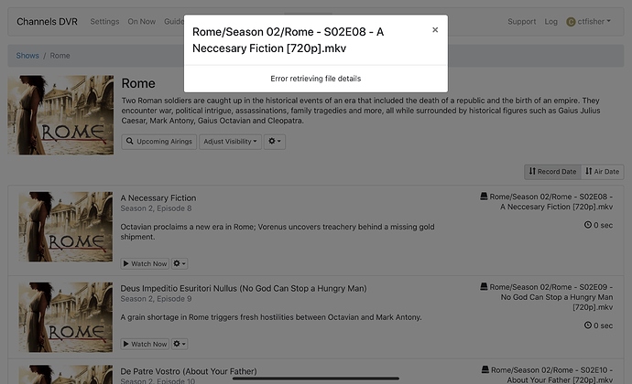Open gear menu for A Necessary Fiction episode
Screen dimensions: 632x384
click(180, 263)
